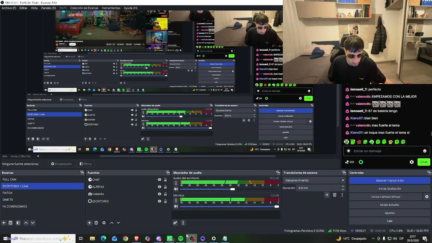Open Google Chrome from the taskbar
Image resolution: width=432 pixels, height=243 pixels.
tap(126, 239)
